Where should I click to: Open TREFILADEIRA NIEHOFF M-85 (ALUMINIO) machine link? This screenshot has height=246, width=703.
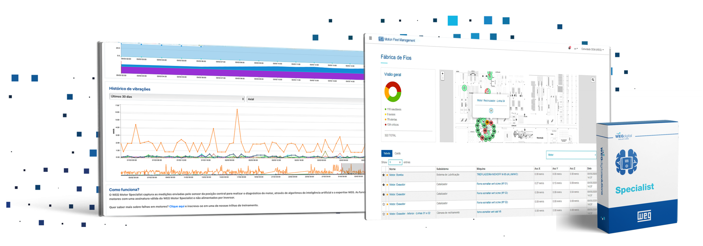point(497,174)
